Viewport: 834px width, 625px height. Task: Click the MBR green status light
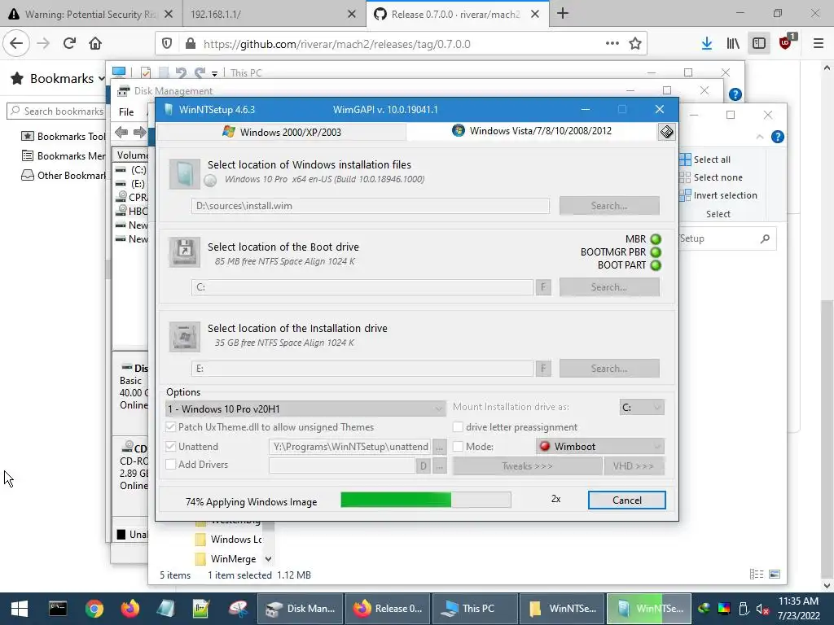click(x=656, y=239)
